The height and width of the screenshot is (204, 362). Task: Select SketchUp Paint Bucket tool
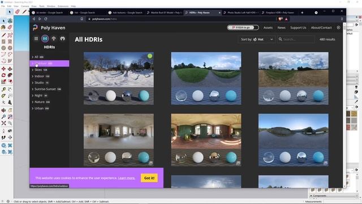[x=3, y=28]
